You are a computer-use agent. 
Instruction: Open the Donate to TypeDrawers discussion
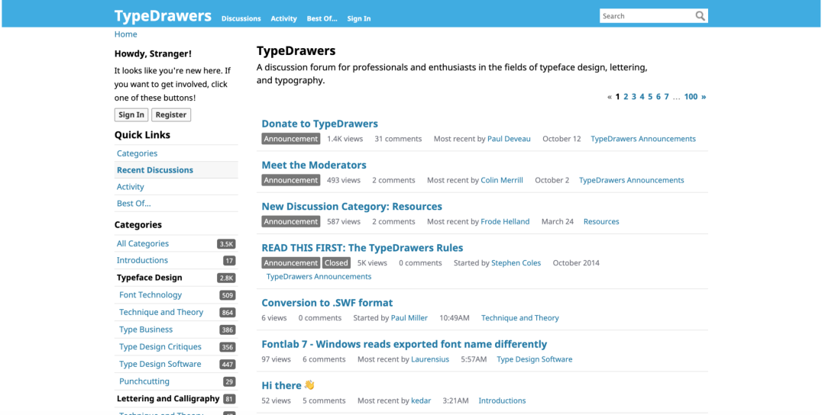point(319,124)
